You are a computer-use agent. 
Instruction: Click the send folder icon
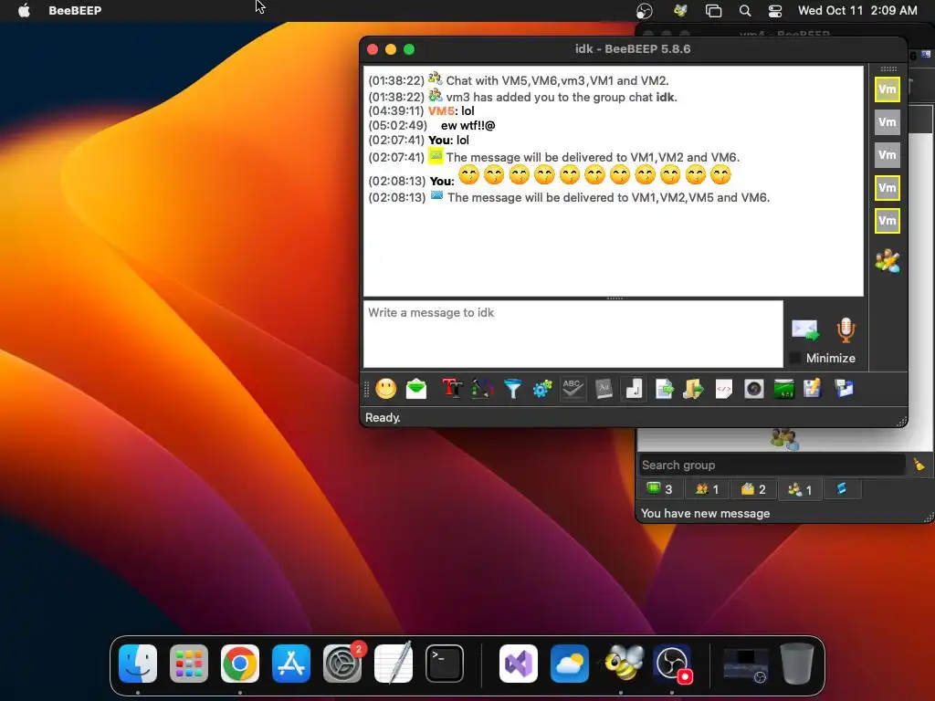coord(694,389)
